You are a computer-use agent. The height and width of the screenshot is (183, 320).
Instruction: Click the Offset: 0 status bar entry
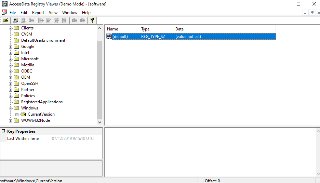(212, 181)
